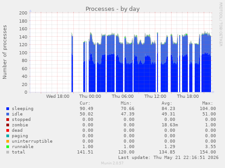Click the stopped legend color swatch
This screenshot has width=225, height=168.
pyautogui.click(x=8, y=120)
